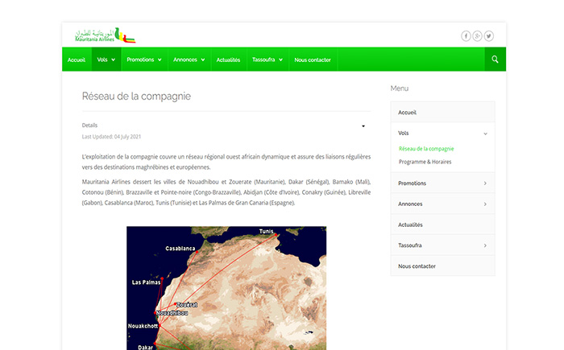Click the Details label

tap(89, 125)
